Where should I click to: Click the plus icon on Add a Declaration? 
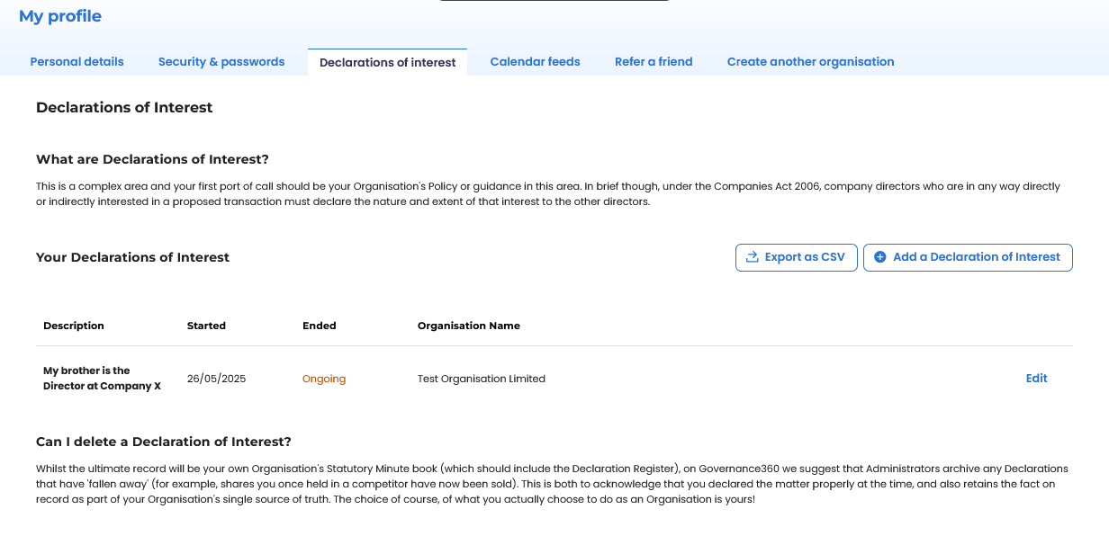[x=879, y=257]
